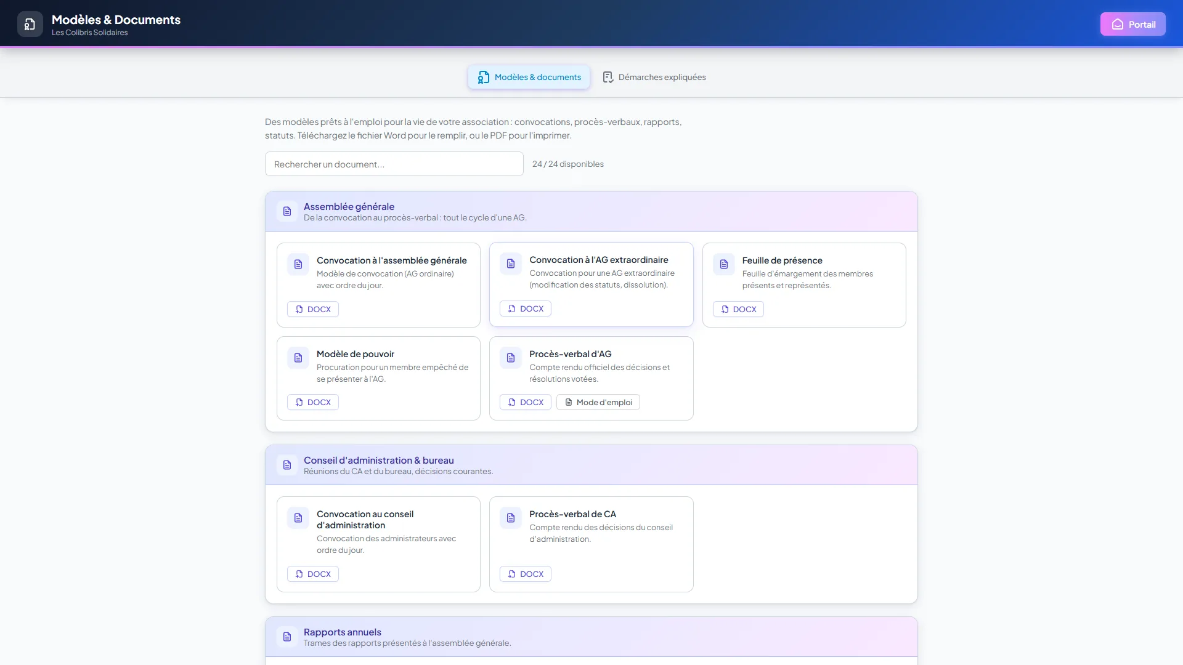
Task: Switch to Modèles & documents tab
Action: (529, 77)
